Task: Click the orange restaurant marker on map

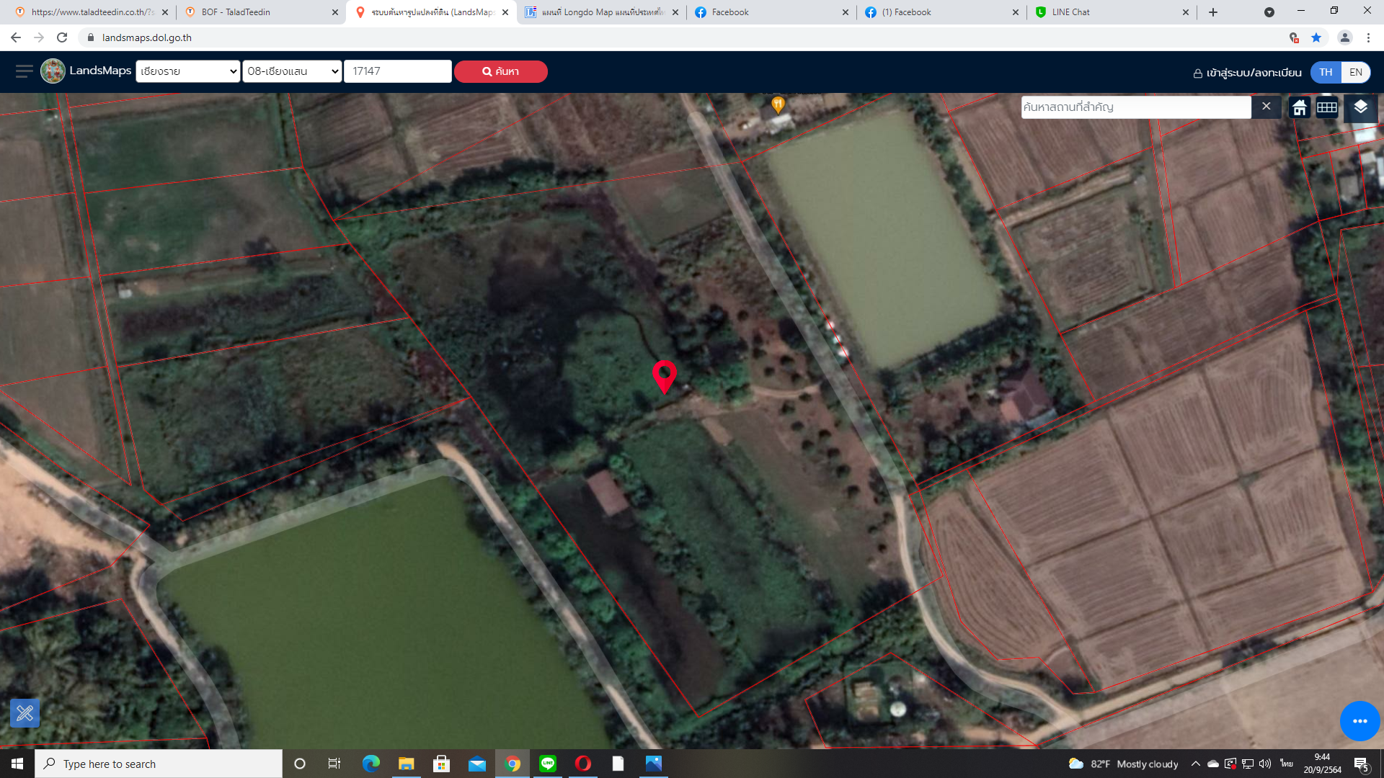Action: (x=778, y=105)
